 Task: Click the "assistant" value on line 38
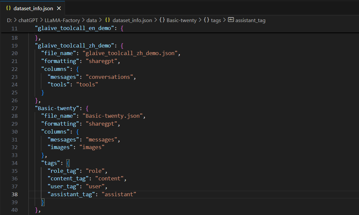coord(119,195)
